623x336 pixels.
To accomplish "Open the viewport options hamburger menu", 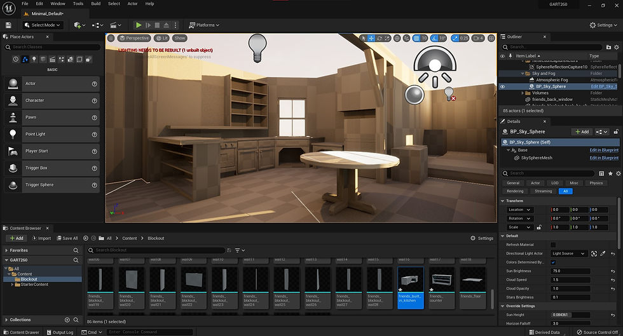I will (111, 38).
